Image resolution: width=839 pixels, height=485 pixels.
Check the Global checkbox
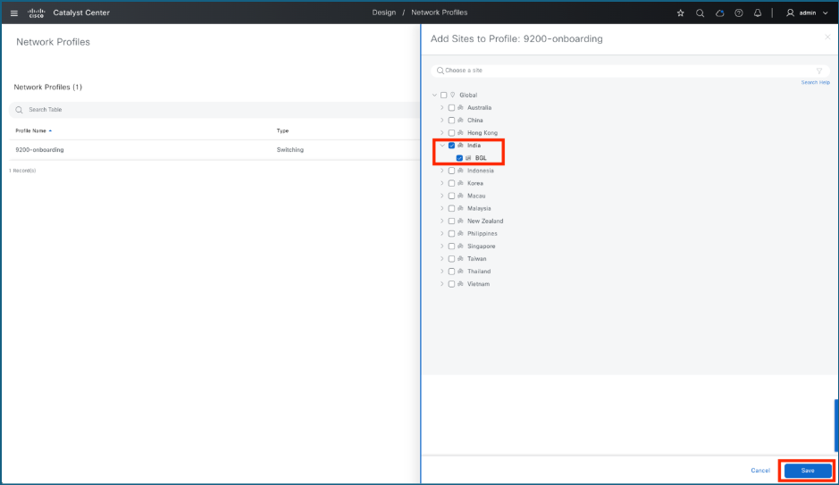(443, 96)
